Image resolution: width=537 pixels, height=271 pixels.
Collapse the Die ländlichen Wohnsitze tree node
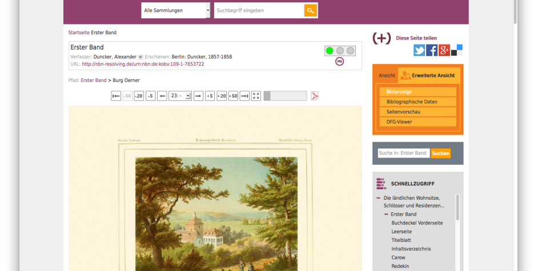tap(378, 198)
